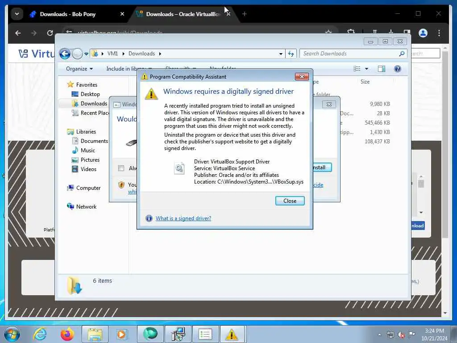Screen dimensions: 457x343
Task: Open the browser profile avatar
Action: click(423, 33)
